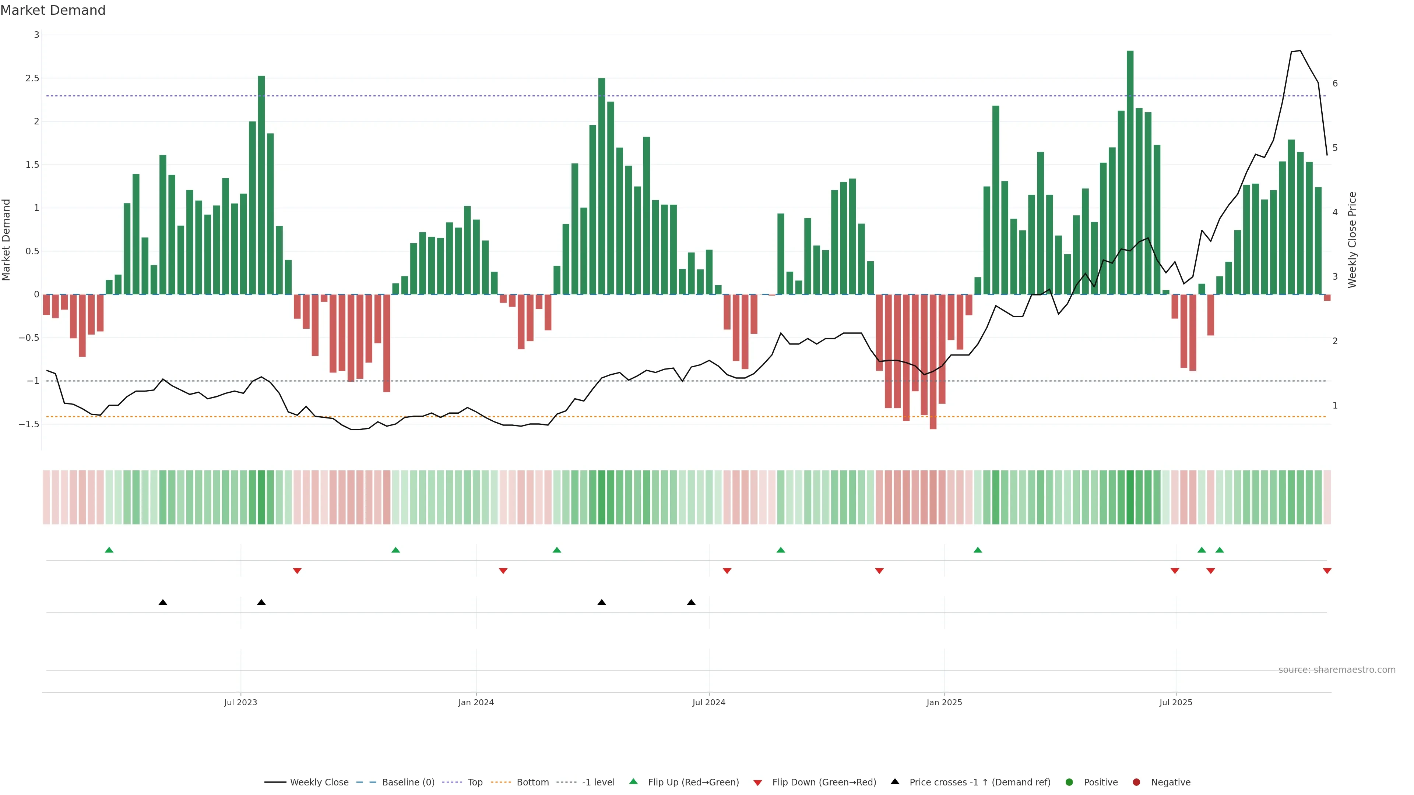
Task: Hide the Top dotted line via legend
Action: [475, 782]
